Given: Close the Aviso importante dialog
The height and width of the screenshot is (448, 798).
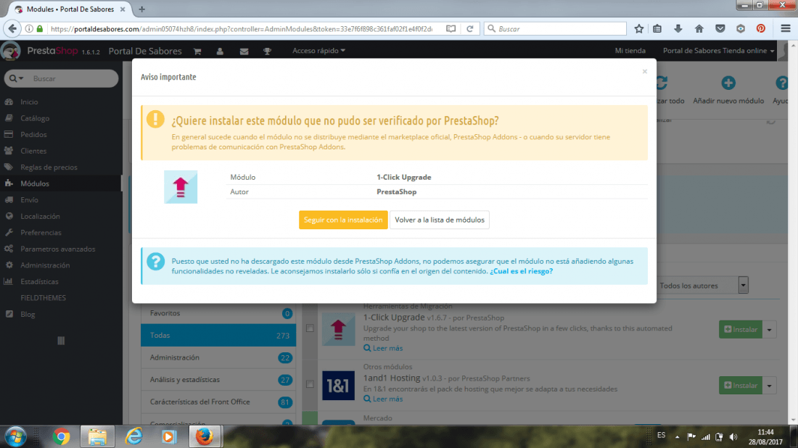Looking at the screenshot, I should click(645, 71).
